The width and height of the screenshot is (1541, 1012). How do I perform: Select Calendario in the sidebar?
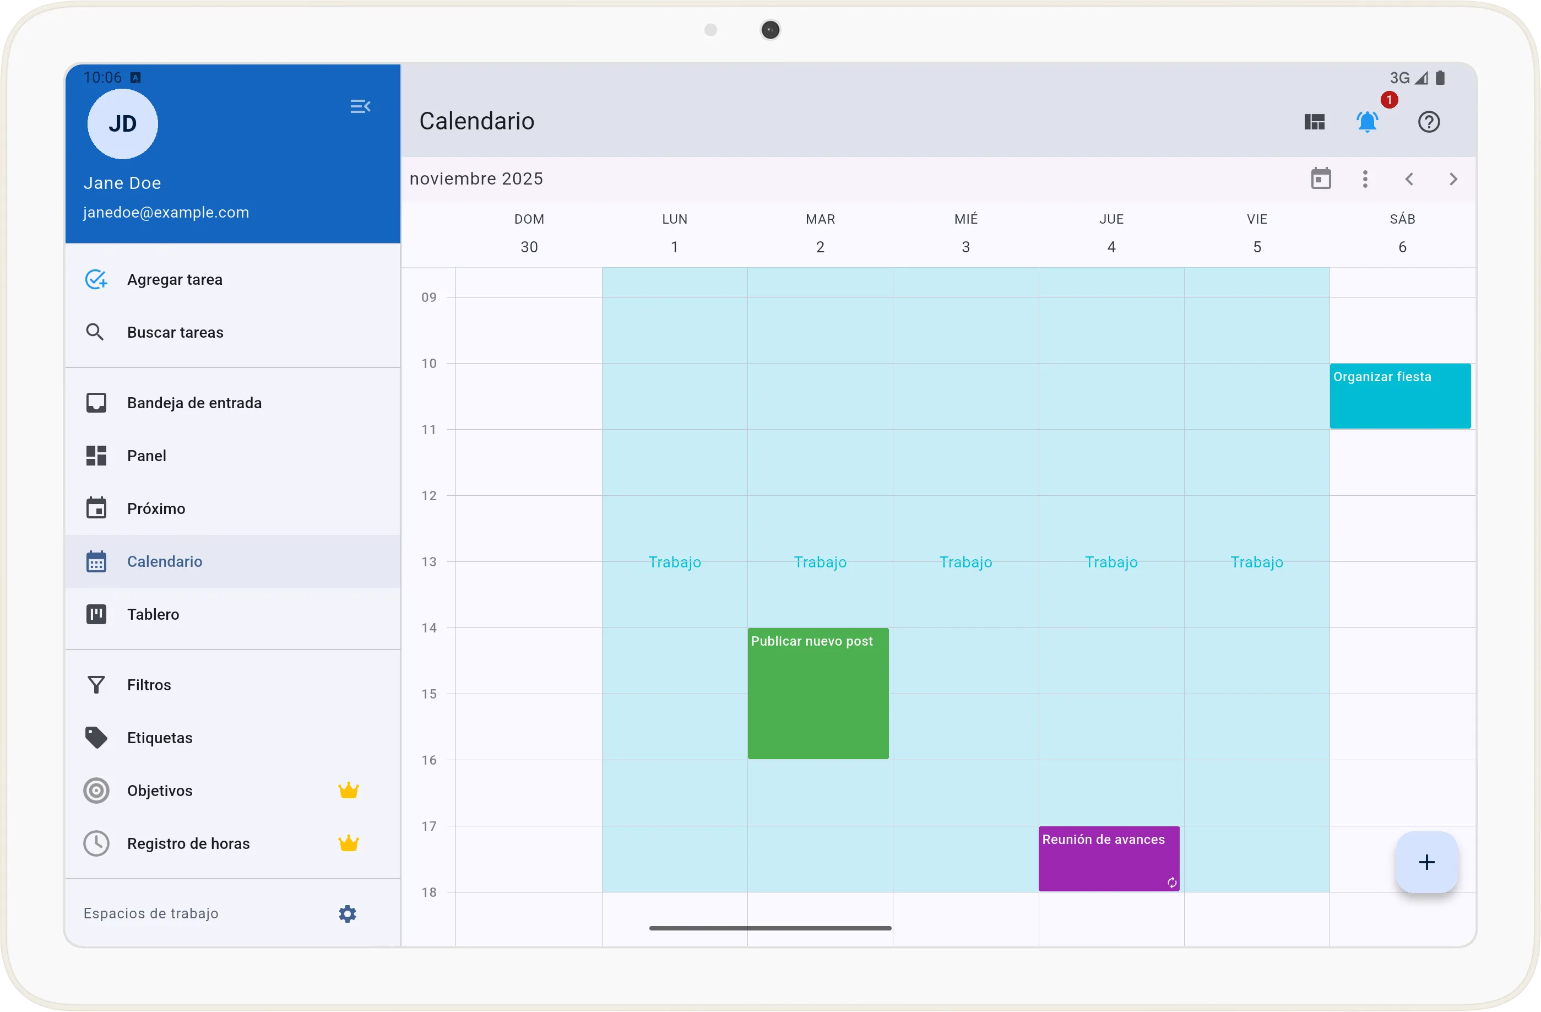click(165, 561)
